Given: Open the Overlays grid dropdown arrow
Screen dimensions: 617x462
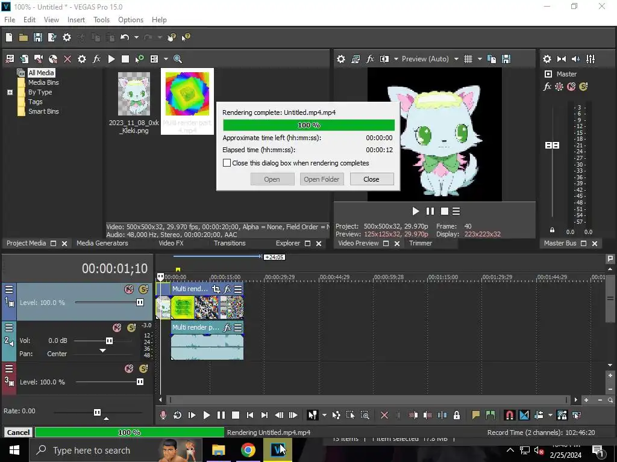Looking at the screenshot, I should pos(480,59).
